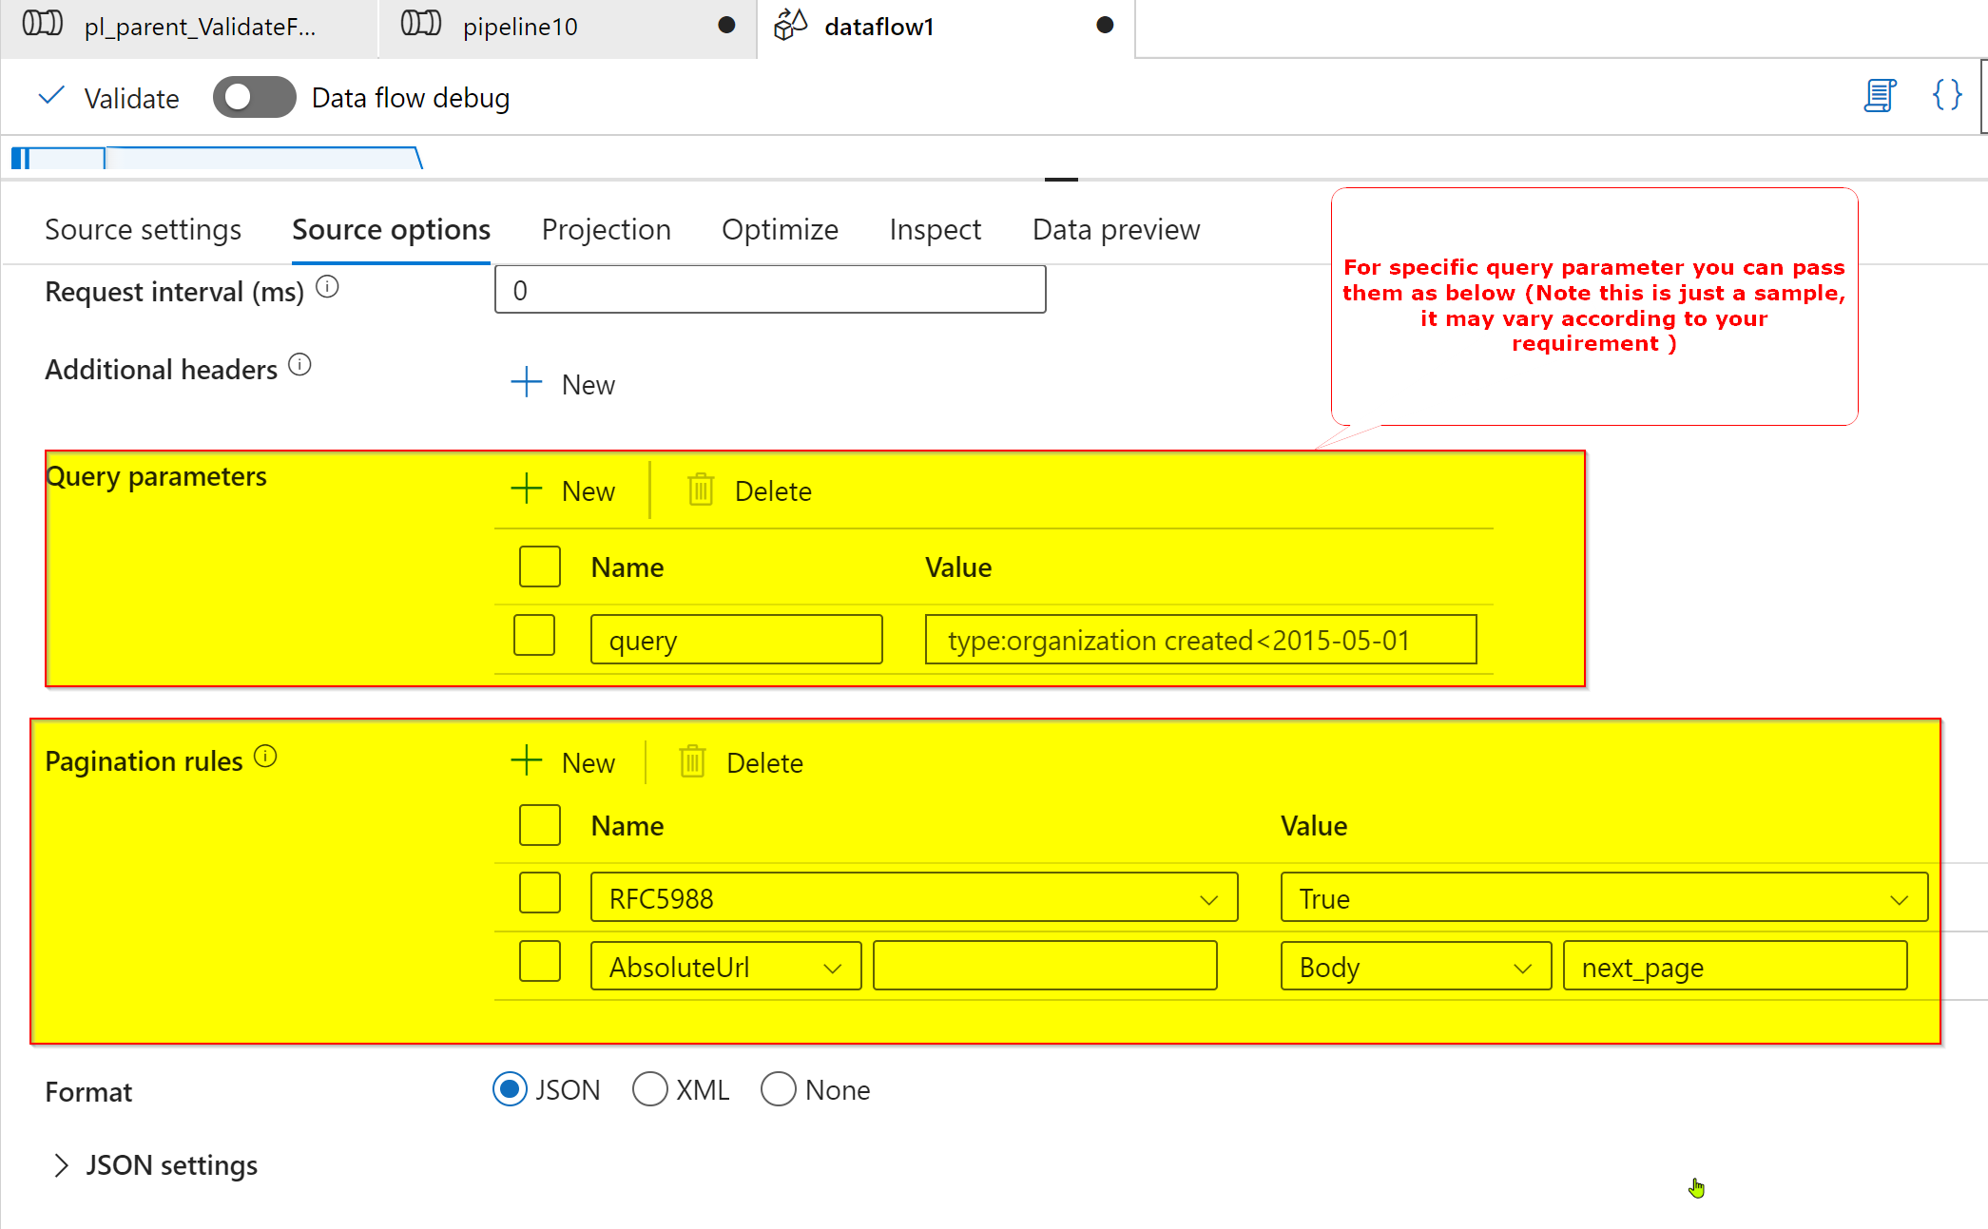Check the query parameter row checkbox
This screenshot has width=1988, height=1229.
(x=534, y=635)
